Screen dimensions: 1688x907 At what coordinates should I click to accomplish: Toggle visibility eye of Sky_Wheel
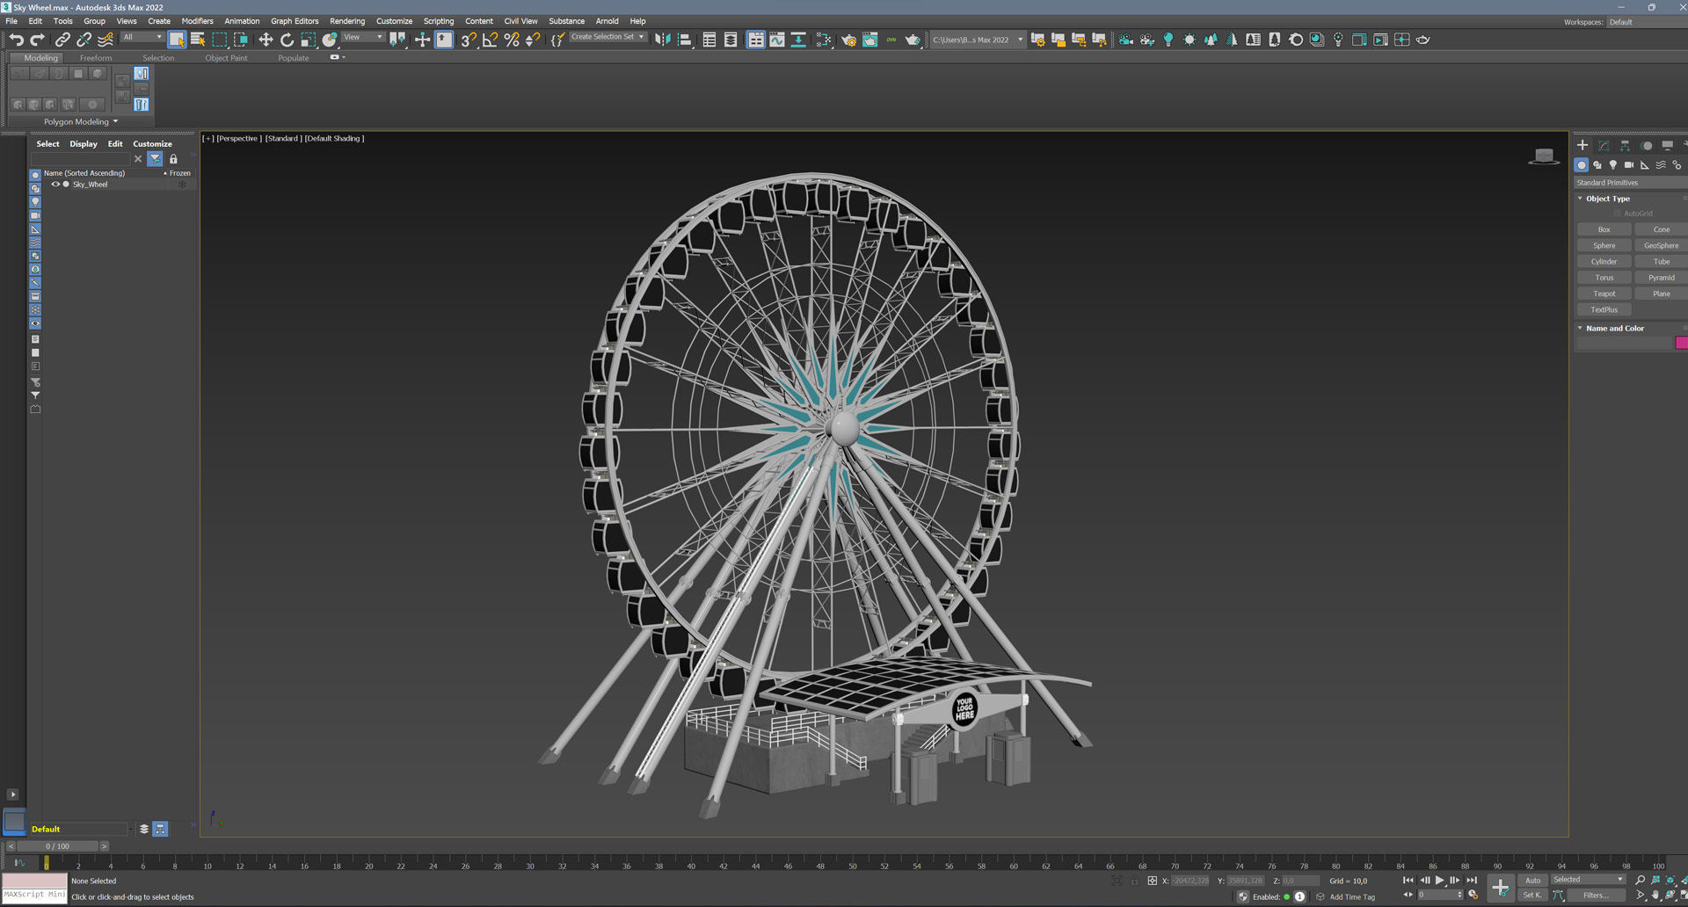[55, 185]
